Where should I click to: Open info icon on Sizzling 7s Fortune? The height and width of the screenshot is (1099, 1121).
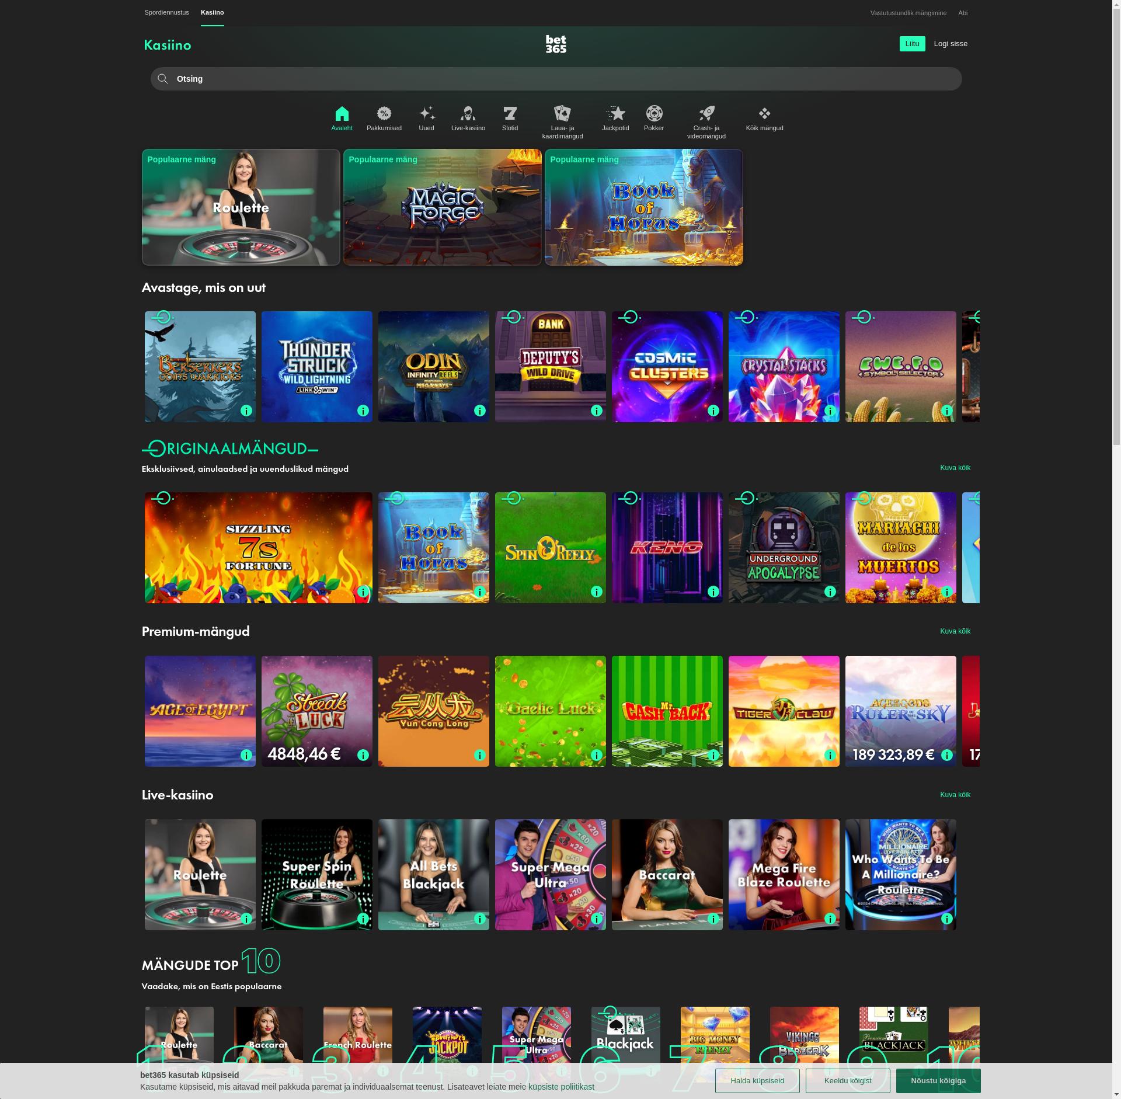pyautogui.click(x=363, y=592)
